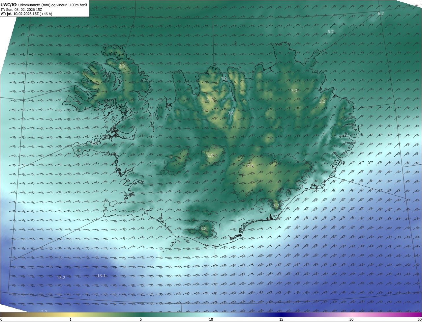The image size is (422, 322).
Task: Click the 13.2 value beside 13.1
Action: pyautogui.click(x=61, y=278)
